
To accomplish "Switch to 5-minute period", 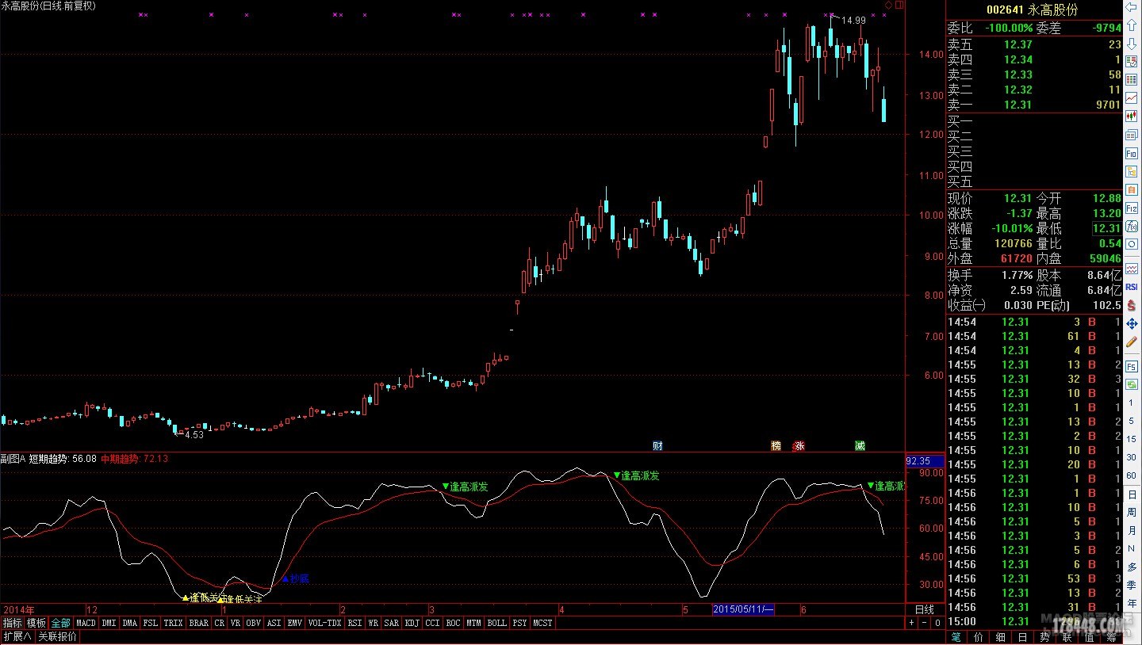I will [x=1132, y=421].
